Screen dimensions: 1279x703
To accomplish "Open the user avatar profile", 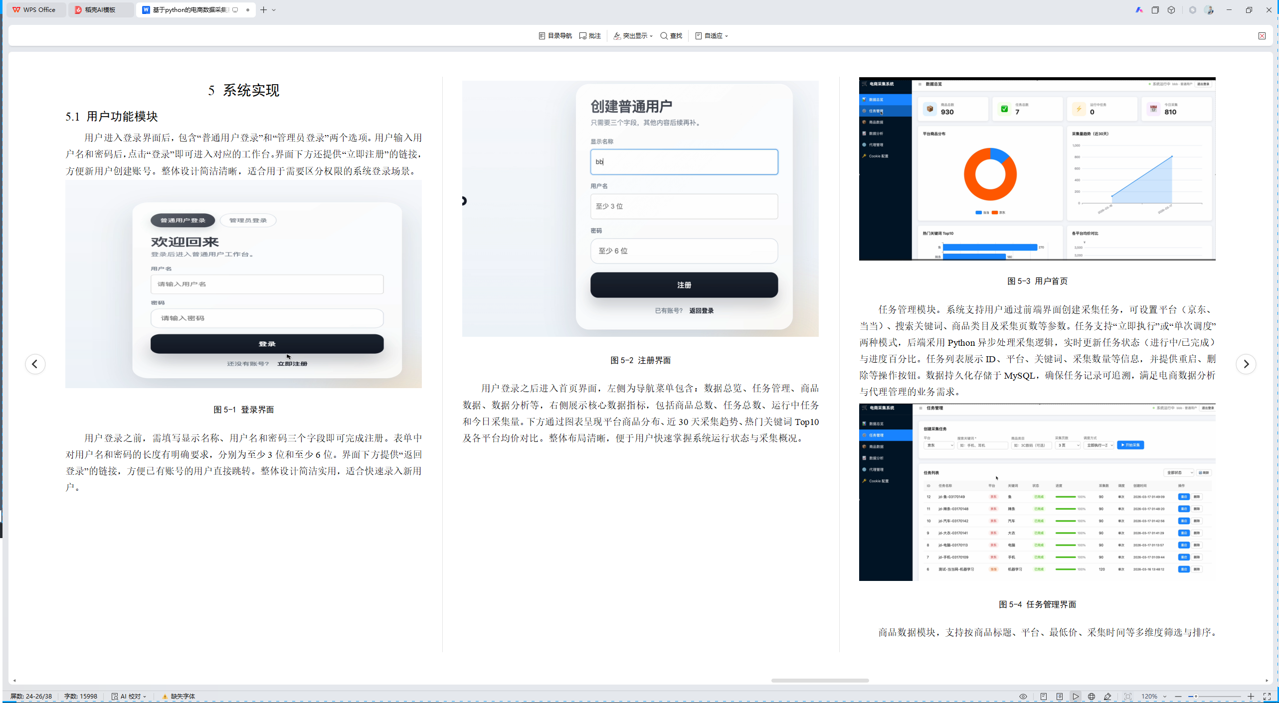I will pos(1209,9).
